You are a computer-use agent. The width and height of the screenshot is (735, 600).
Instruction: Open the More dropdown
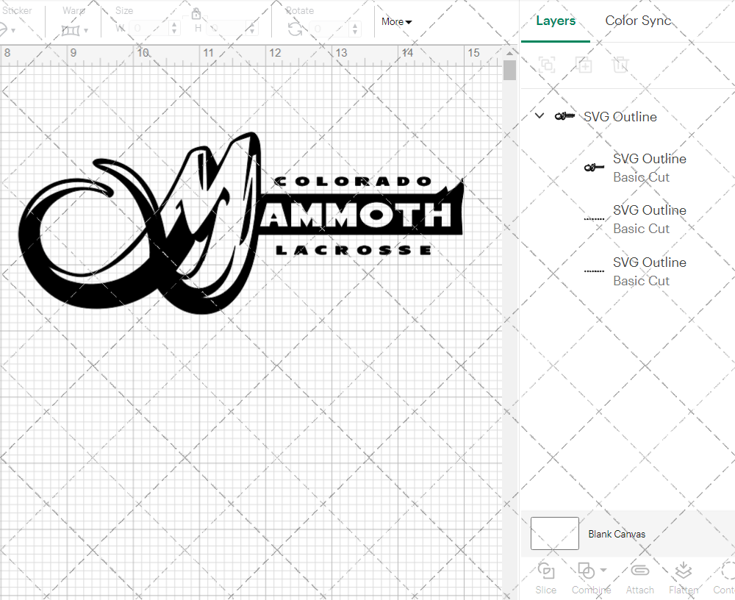coord(395,21)
